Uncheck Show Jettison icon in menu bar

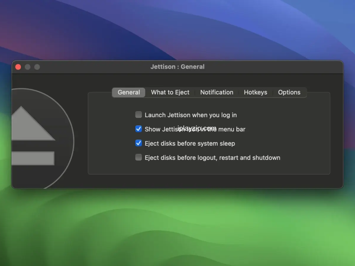coord(138,129)
